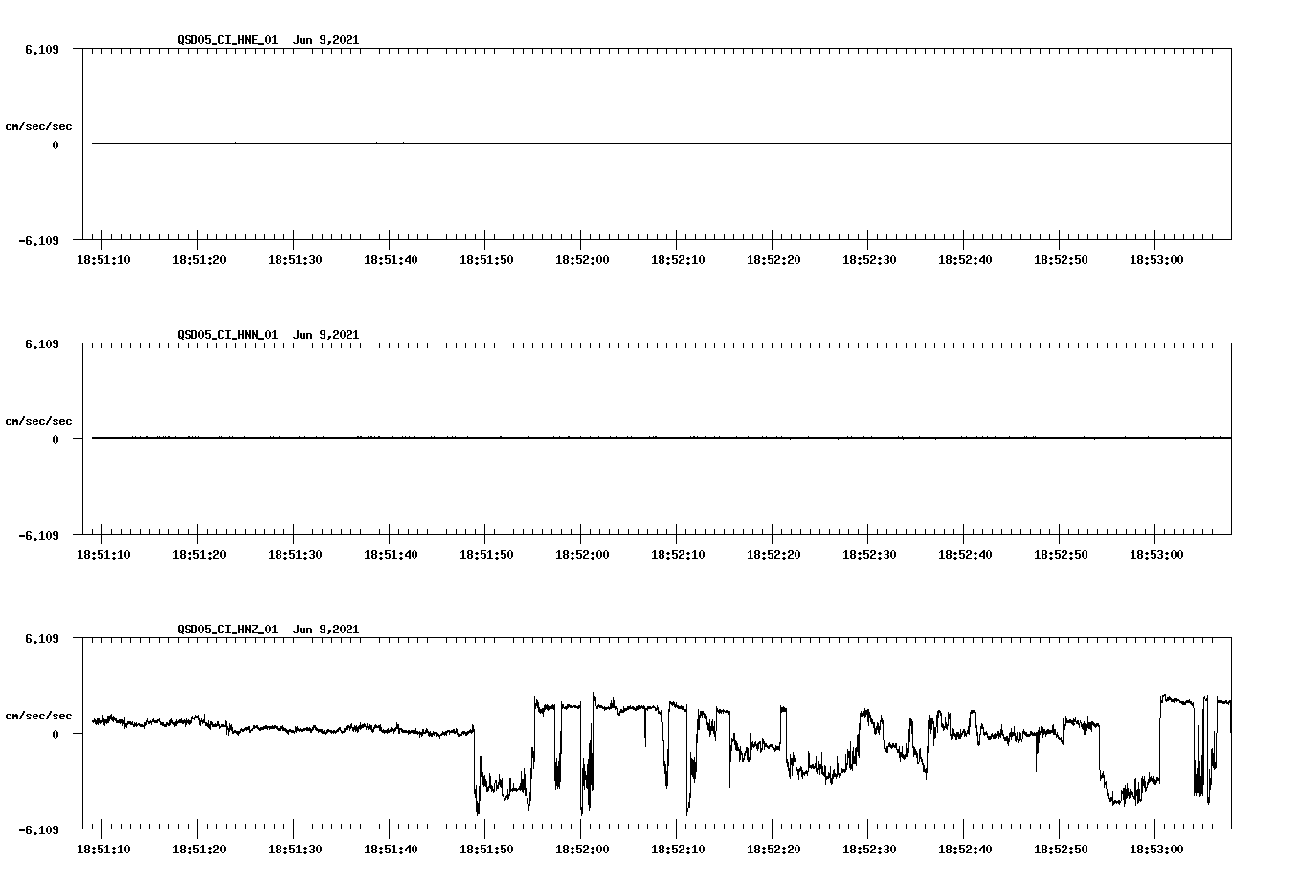Click the 18:51:30 time label under the HNZ plot

(x=295, y=850)
